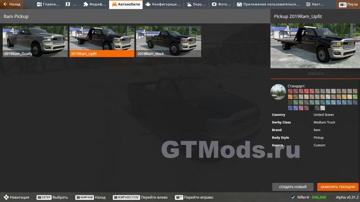Image resolution: width=360 pixels, height=202 pixels.
Task: Select the 2019Ram_stock configuration thumbnail
Action: coord(169,42)
